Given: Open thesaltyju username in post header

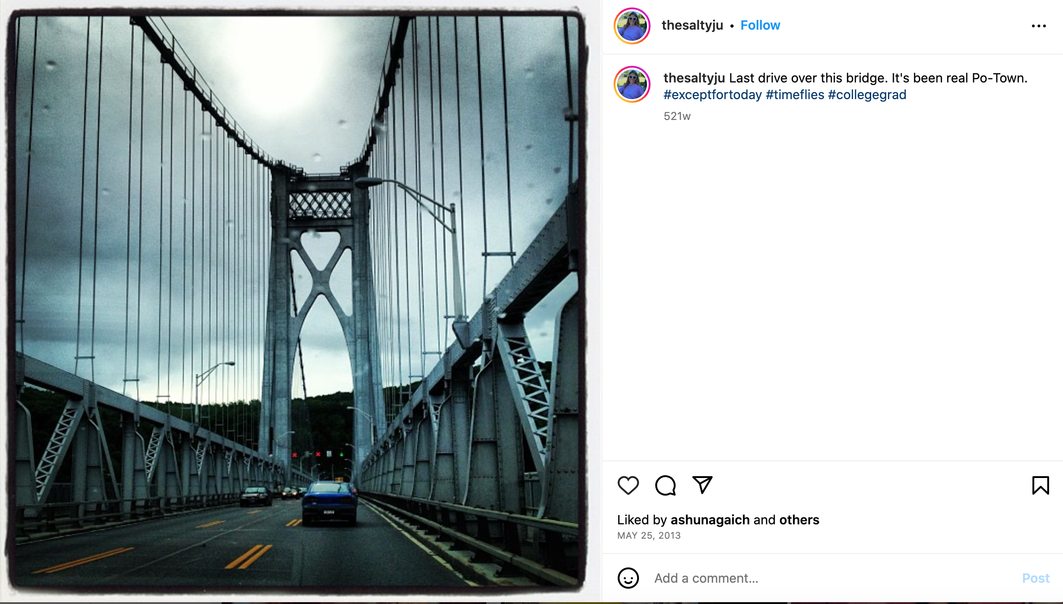Looking at the screenshot, I should click(692, 25).
